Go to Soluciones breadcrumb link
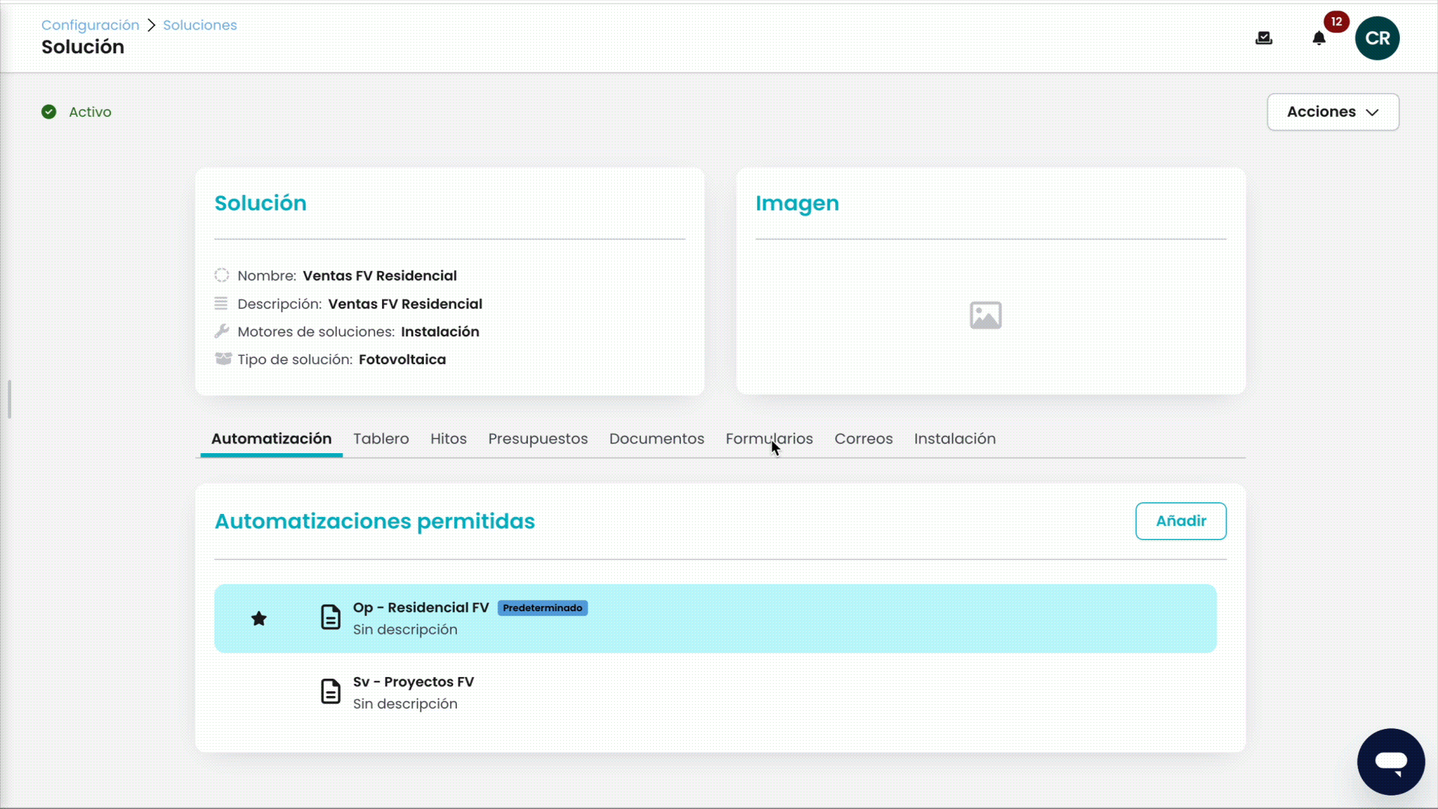 200,25
